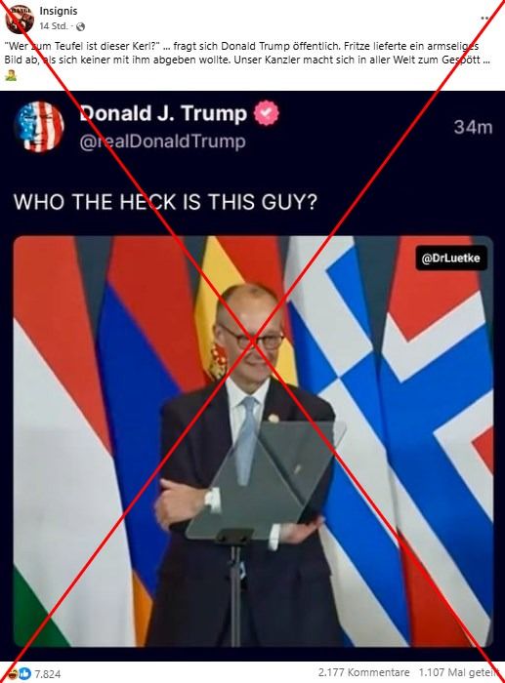Click the 34m timestamp in screenshot
The image size is (505, 683).
[x=473, y=127]
